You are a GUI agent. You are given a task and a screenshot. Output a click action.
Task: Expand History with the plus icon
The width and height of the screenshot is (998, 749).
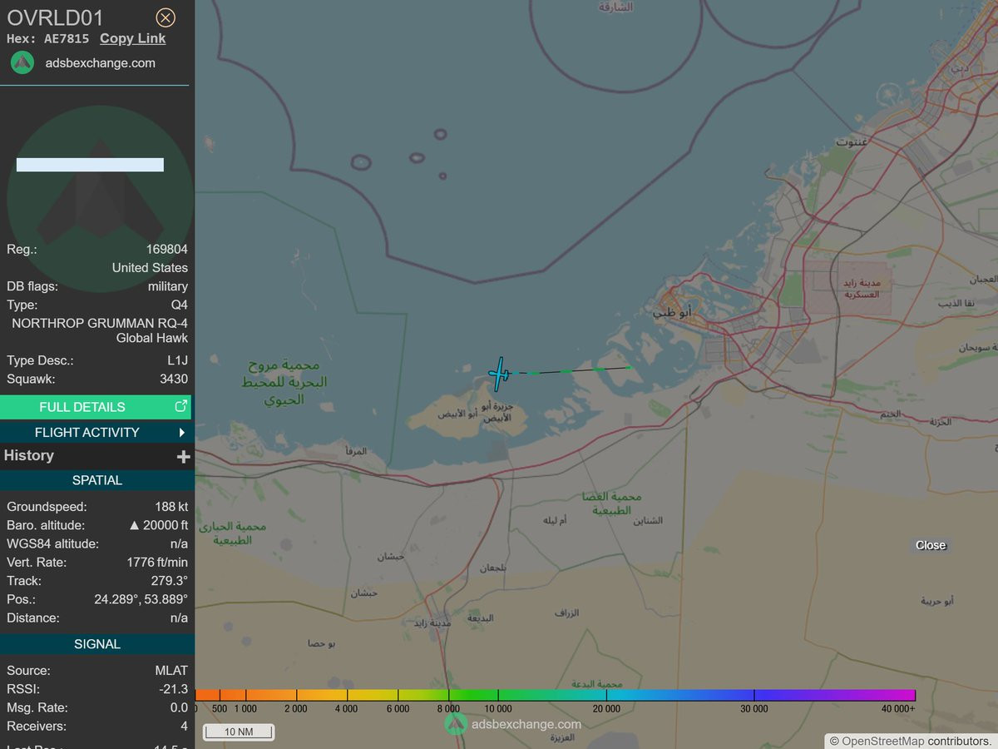point(184,456)
